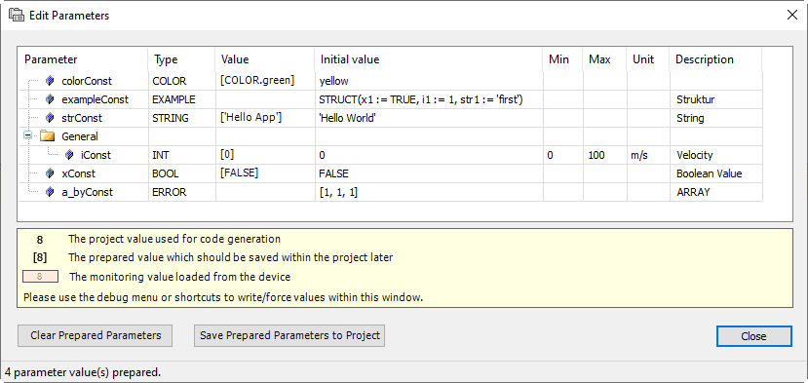This screenshot has height=383, width=808.
Task: Click the Max column header
Action: pyautogui.click(x=604, y=59)
